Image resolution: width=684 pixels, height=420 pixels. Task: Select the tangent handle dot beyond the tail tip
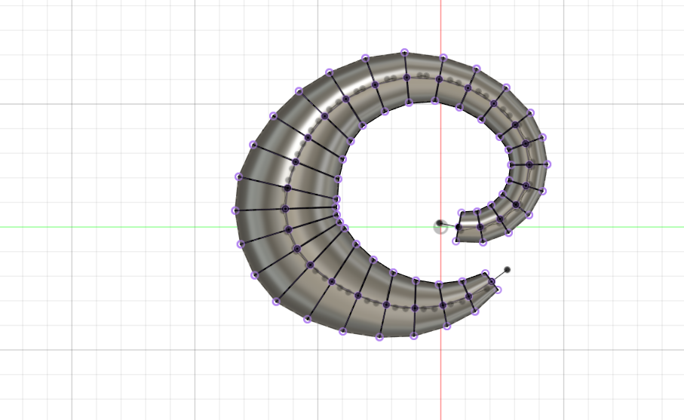click(508, 269)
